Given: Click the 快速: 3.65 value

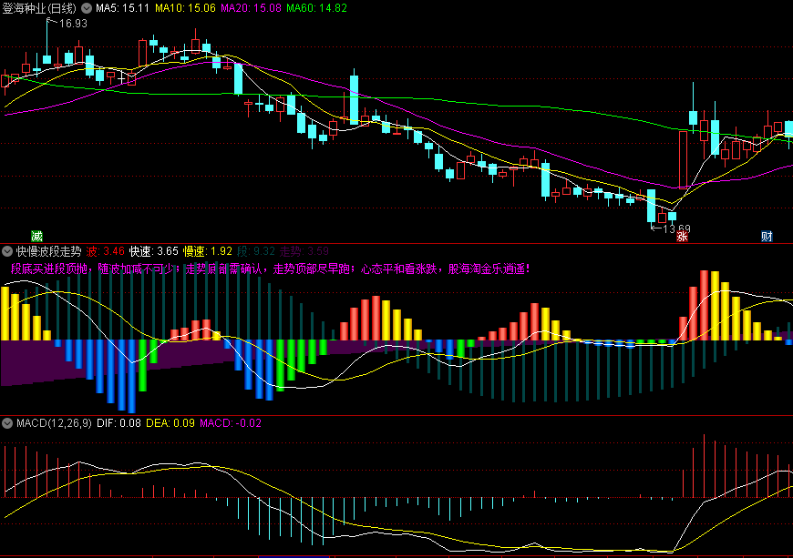Looking at the screenshot, I should point(154,251).
